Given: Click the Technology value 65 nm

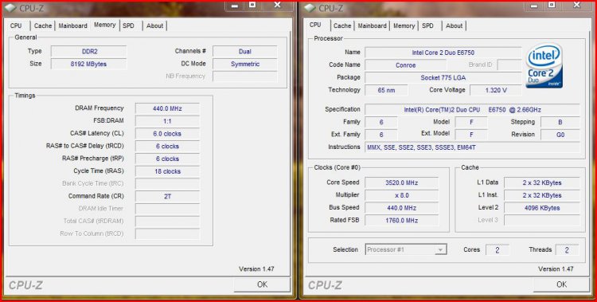Looking at the screenshot, I should click(386, 90).
